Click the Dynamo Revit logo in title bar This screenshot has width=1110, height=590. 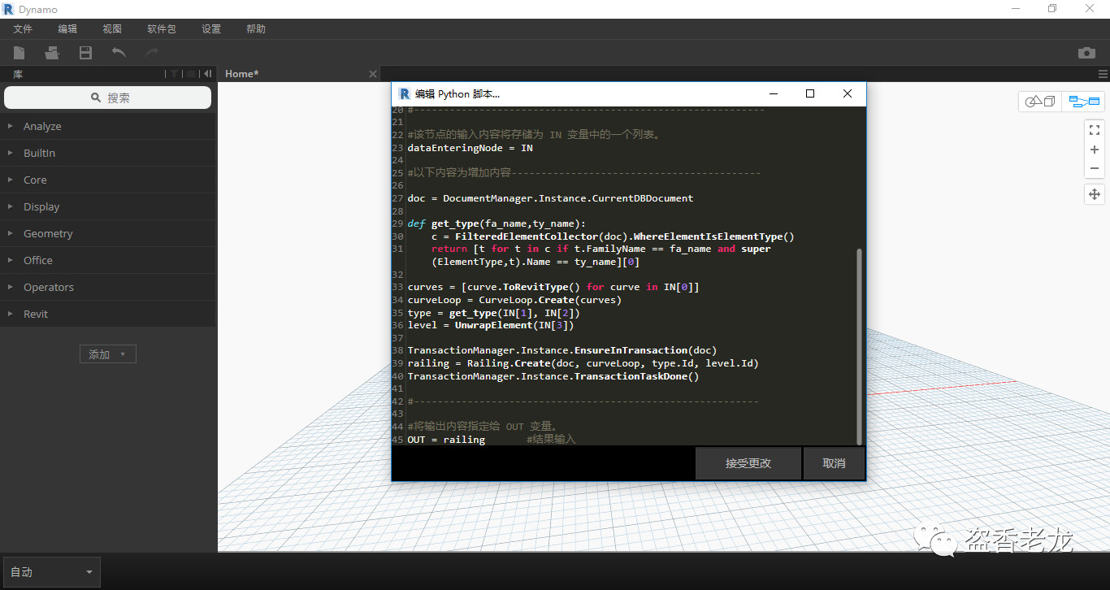9,9
